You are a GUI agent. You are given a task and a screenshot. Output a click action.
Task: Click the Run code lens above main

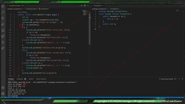tap(19, 12)
